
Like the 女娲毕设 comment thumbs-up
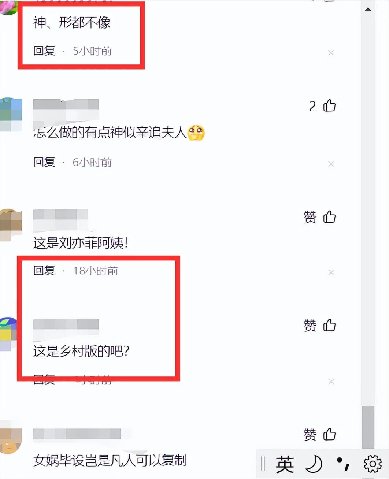tap(329, 434)
